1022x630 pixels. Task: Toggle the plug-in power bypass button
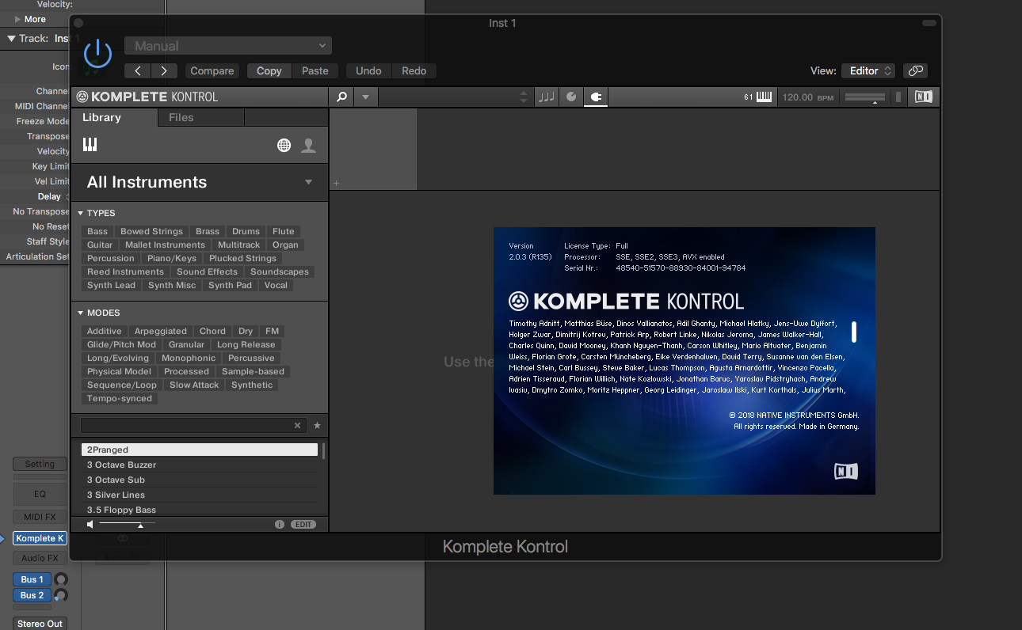(98, 54)
